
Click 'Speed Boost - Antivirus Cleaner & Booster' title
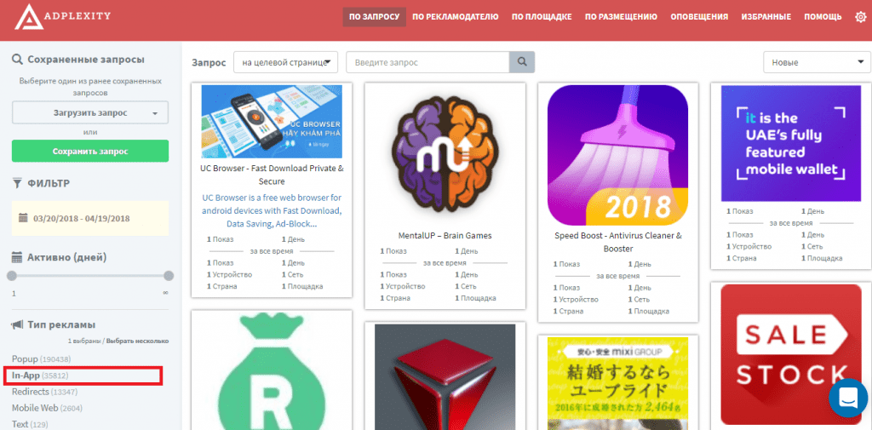point(618,242)
